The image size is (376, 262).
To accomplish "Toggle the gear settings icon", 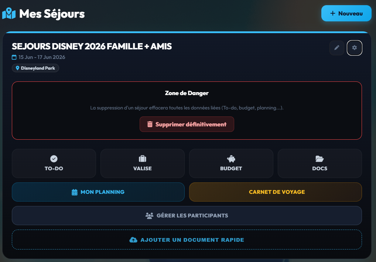I will [x=355, y=48].
